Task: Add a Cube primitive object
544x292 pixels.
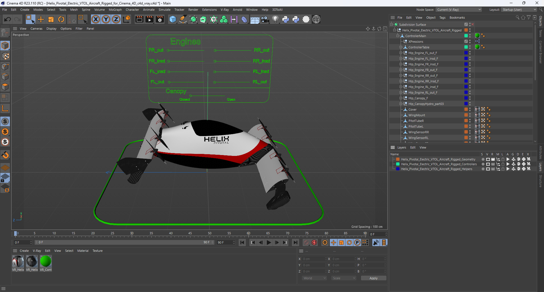Action: [x=173, y=19]
